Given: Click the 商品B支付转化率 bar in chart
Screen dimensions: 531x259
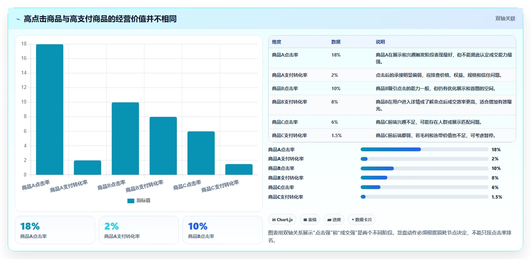Looking at the screenshot, I should click(x=163, y=146).
